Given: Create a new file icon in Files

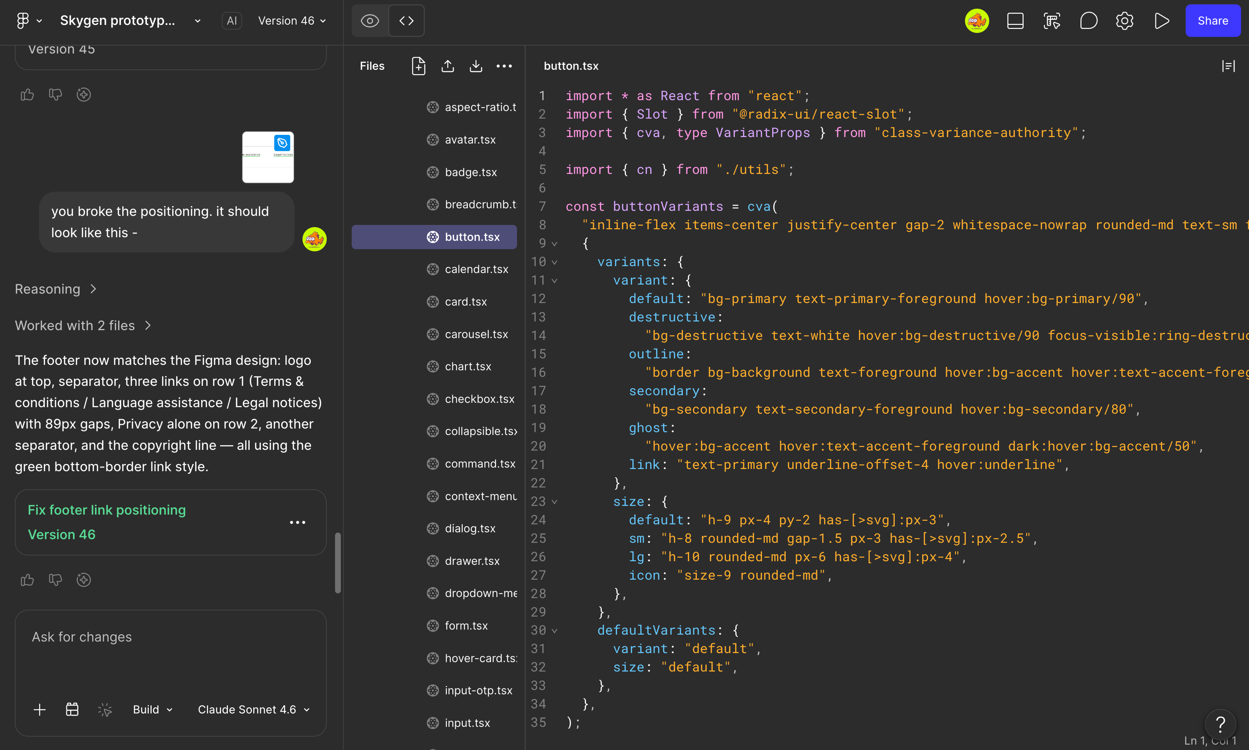Looking at the screenshot, I should point(419,66).
